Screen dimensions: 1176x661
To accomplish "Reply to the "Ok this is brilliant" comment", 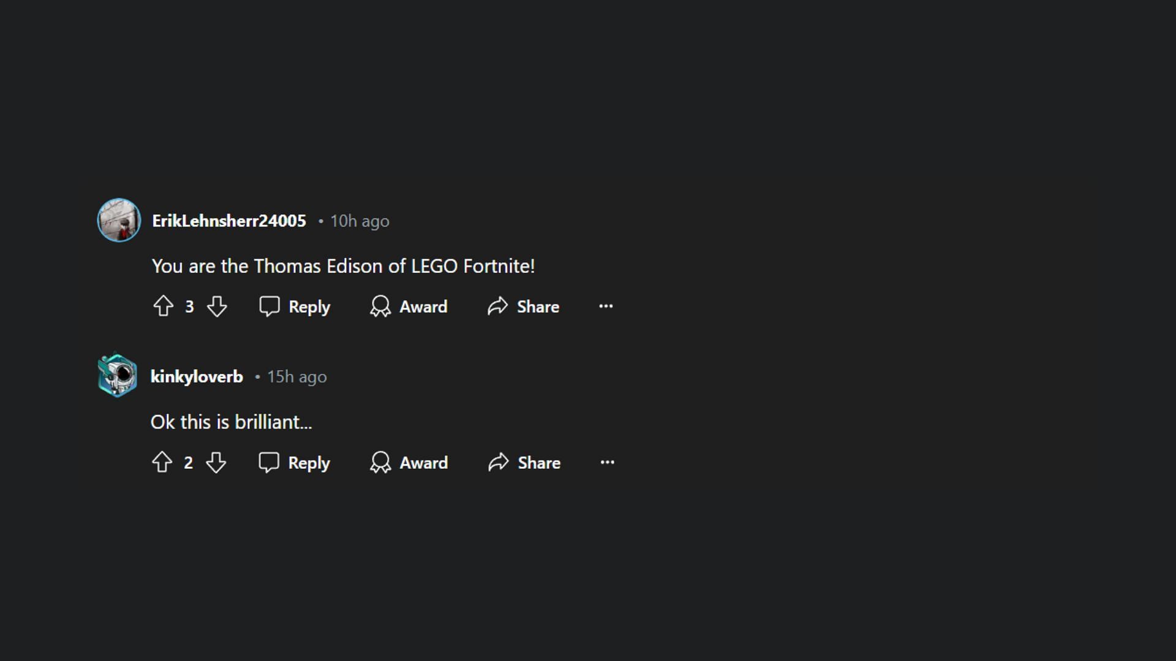I will click(294, 462).
